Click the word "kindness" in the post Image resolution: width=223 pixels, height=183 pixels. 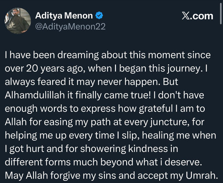coord(148,149)
